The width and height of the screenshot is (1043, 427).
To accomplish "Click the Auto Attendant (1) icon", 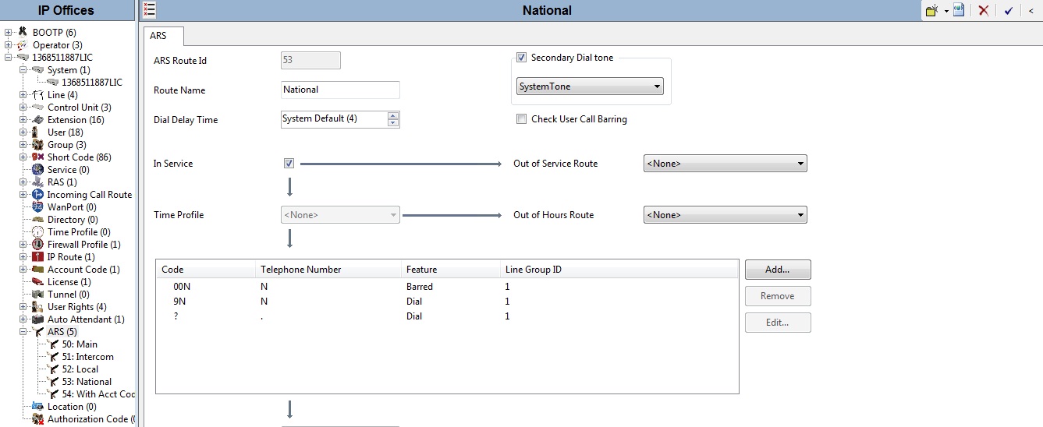I will [x=37, y=319].
